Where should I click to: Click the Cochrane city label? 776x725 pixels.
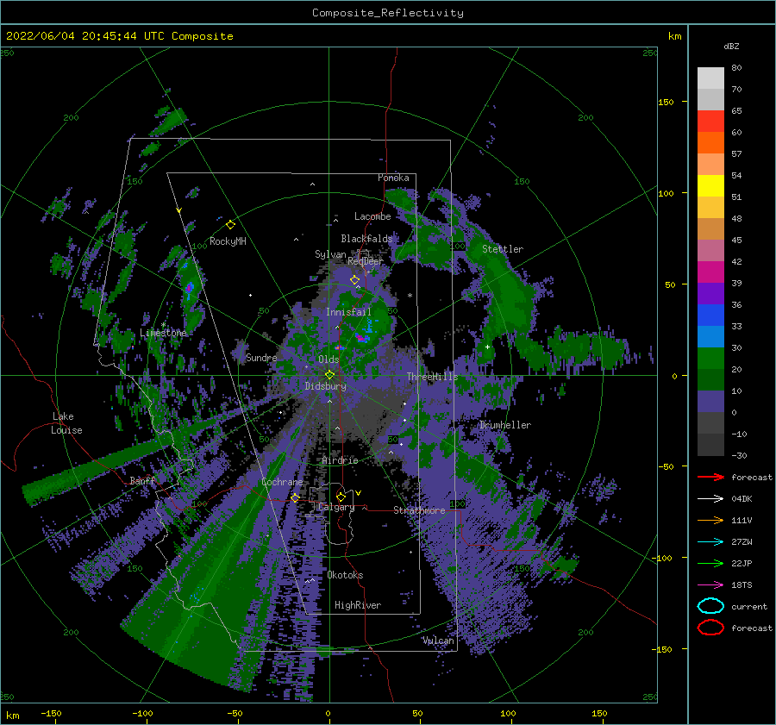[282, 482]
